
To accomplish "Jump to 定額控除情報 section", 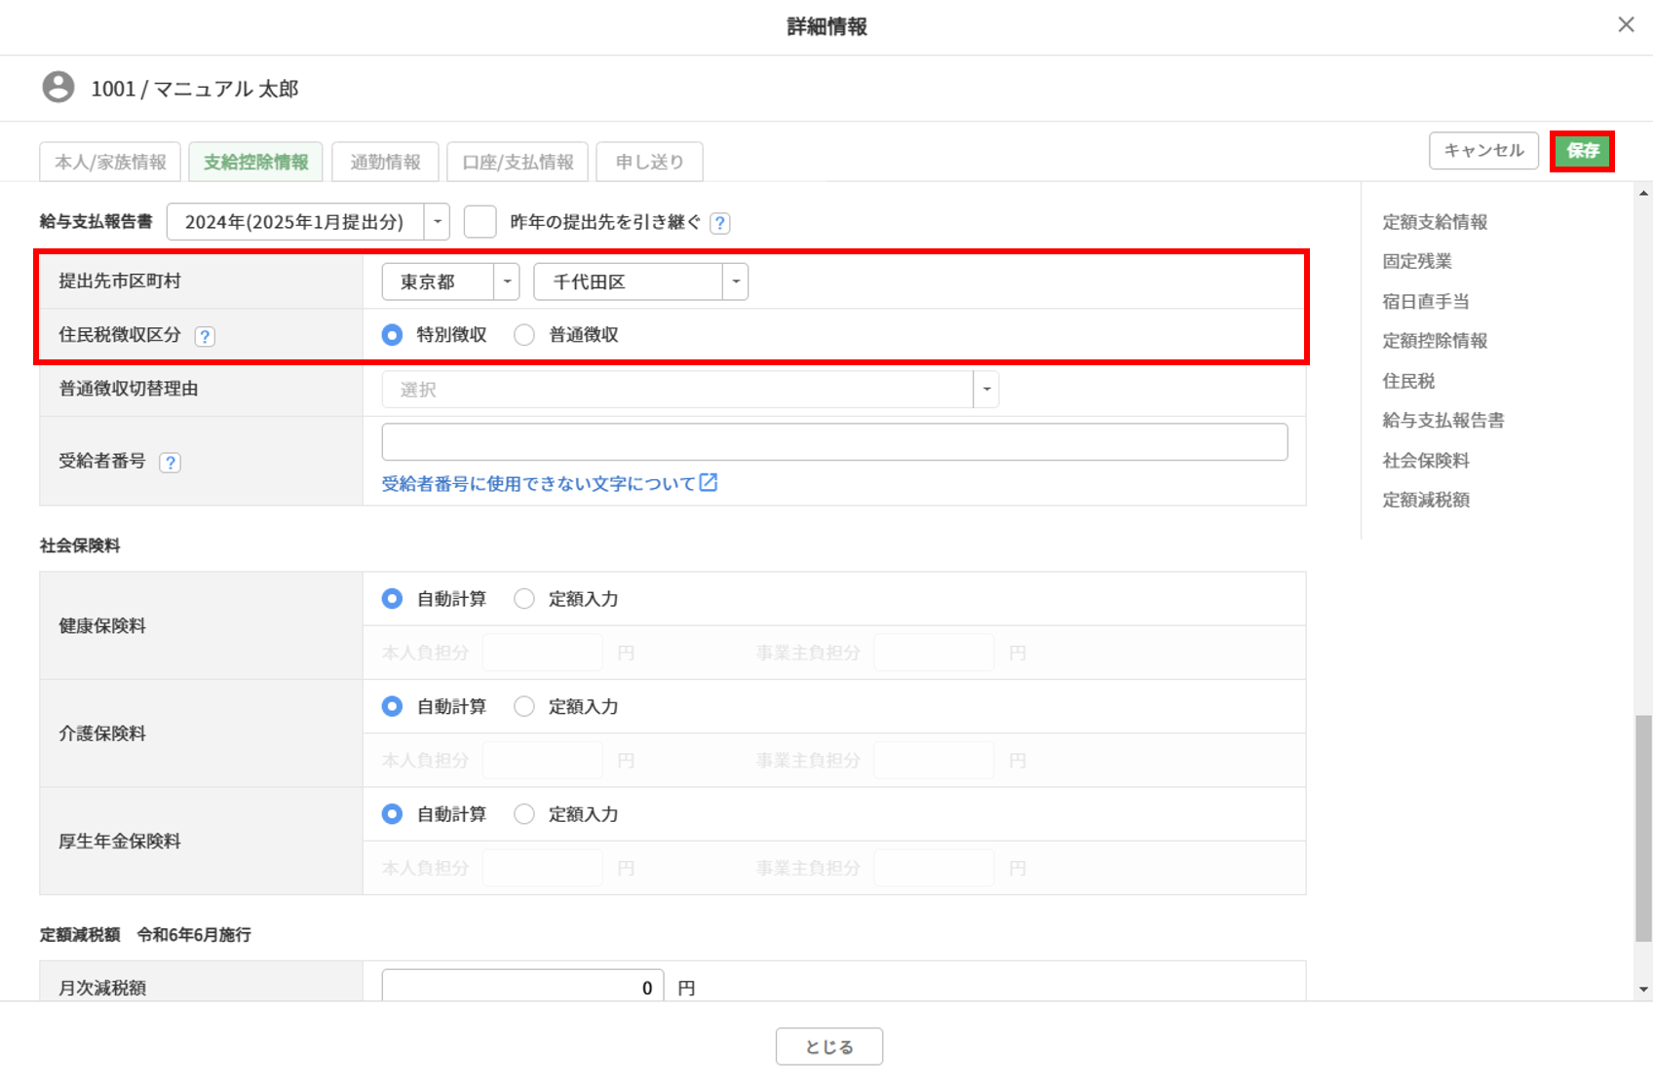I will click(x=1435, y=341).
